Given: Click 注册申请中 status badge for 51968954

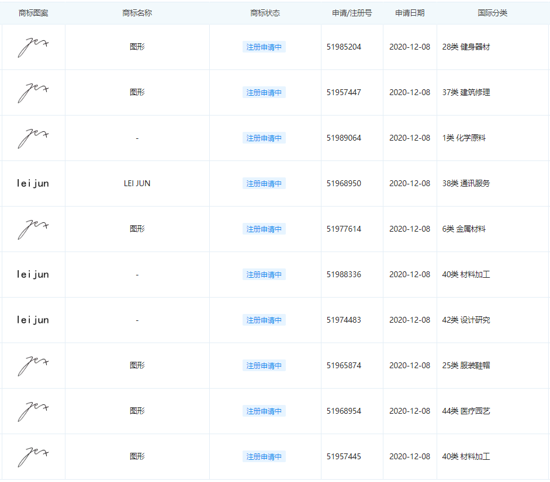Looking at the screenshot, I should pos(264,411).
